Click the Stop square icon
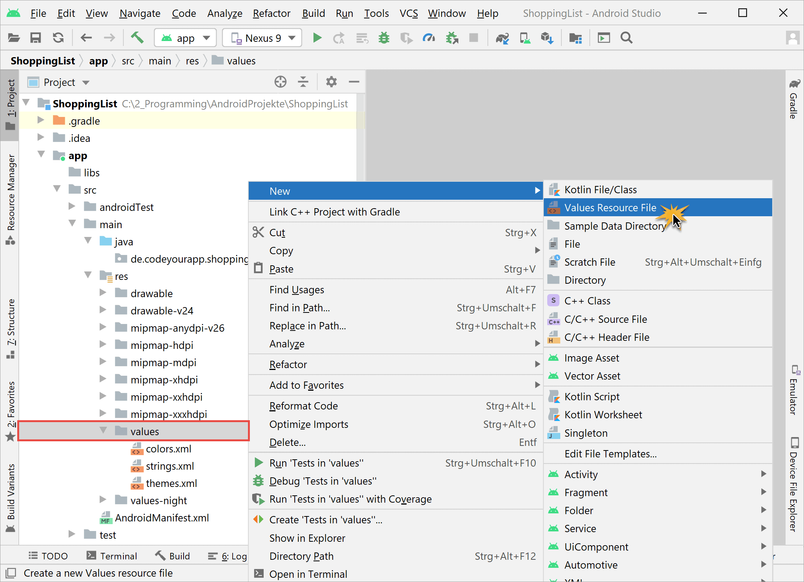The width and height of the screenshot is (804, 582). click(x=474, y=38)
